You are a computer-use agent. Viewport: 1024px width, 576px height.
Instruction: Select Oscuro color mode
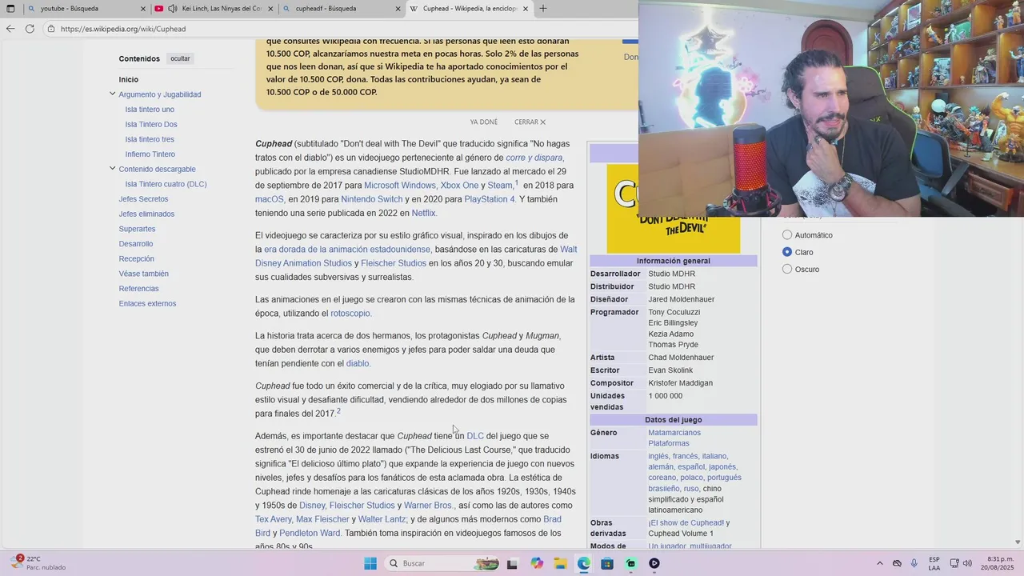787,269
